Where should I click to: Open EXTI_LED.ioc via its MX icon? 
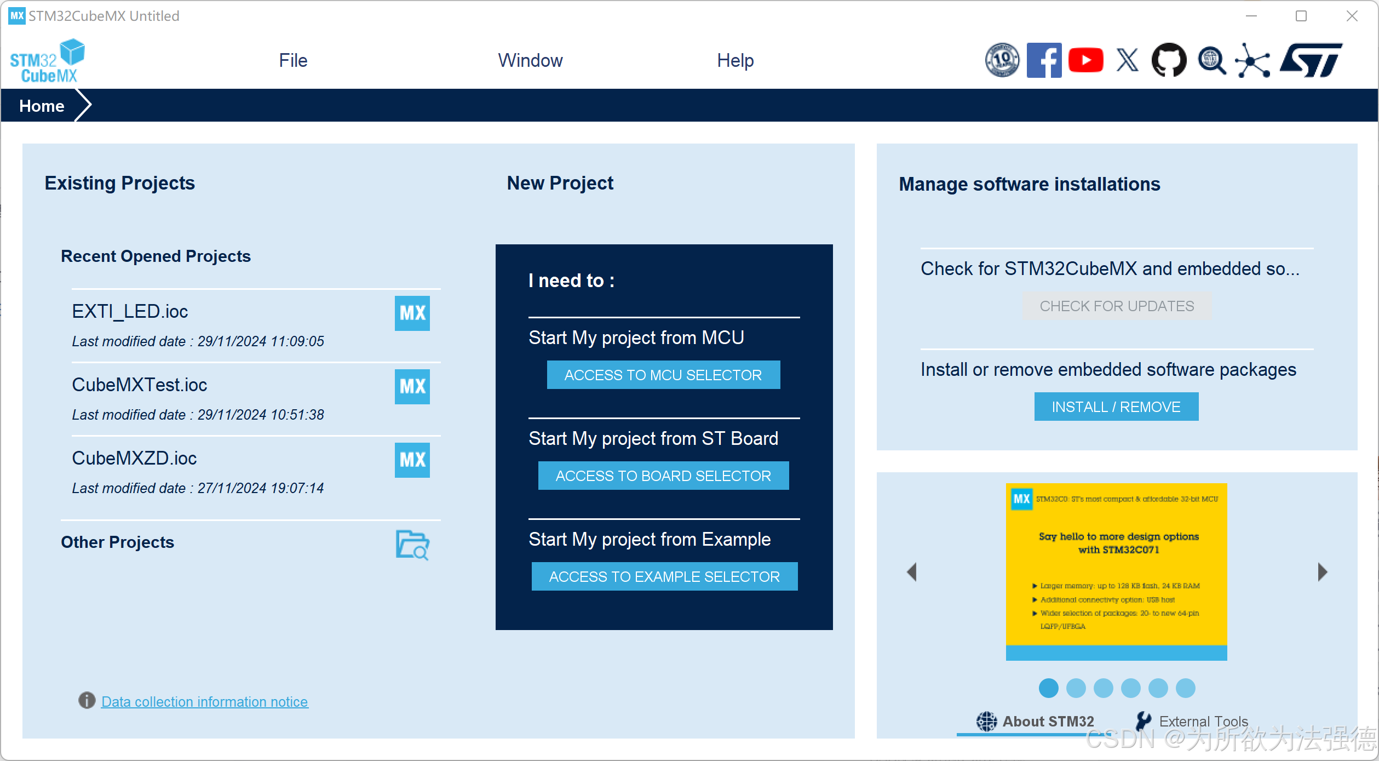[x=412, y=313]
